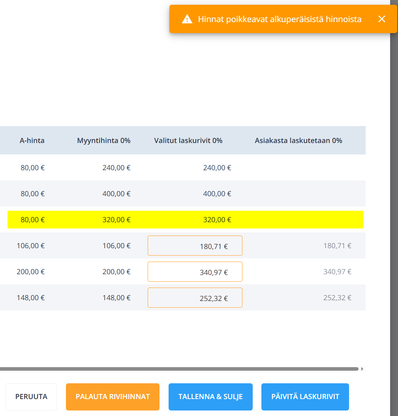Viewport: 398px width, 416px height.
Task: Click the Asiakasta laskutetaan 0% header
Action: [298, 140]
